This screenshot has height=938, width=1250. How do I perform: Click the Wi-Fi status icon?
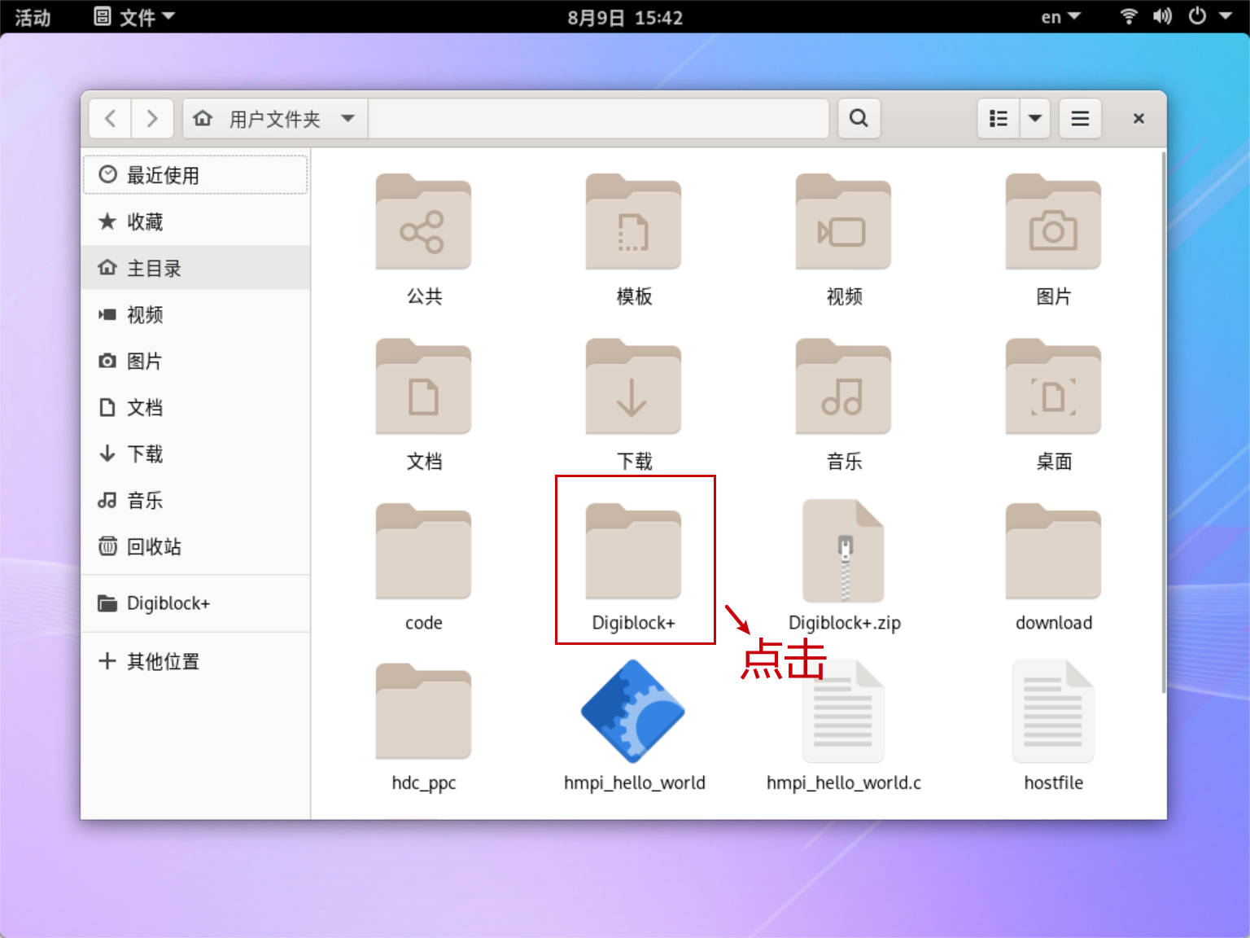click(1129, 16)
